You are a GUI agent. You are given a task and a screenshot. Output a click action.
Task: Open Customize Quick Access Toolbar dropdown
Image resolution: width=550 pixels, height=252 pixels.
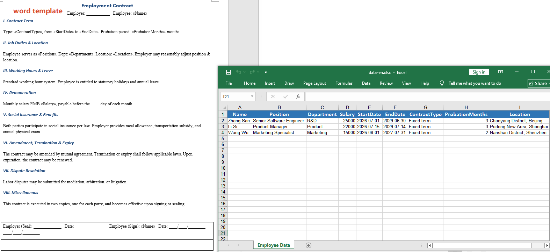[266, 72]
